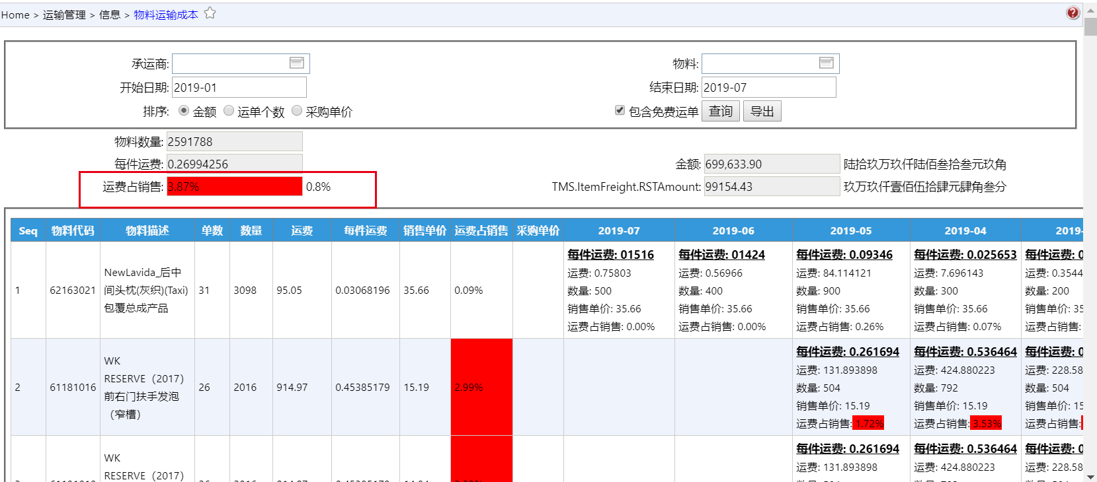Click the 物料描述 column header
The width and height of the screenshot is (1097, 482).
coord(147,230)
